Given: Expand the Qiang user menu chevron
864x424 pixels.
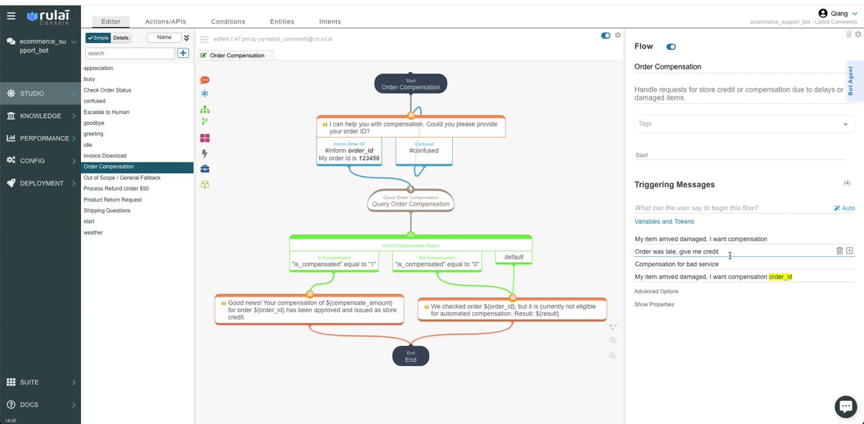Looking at the screenshot, I should tap(855, 13).
